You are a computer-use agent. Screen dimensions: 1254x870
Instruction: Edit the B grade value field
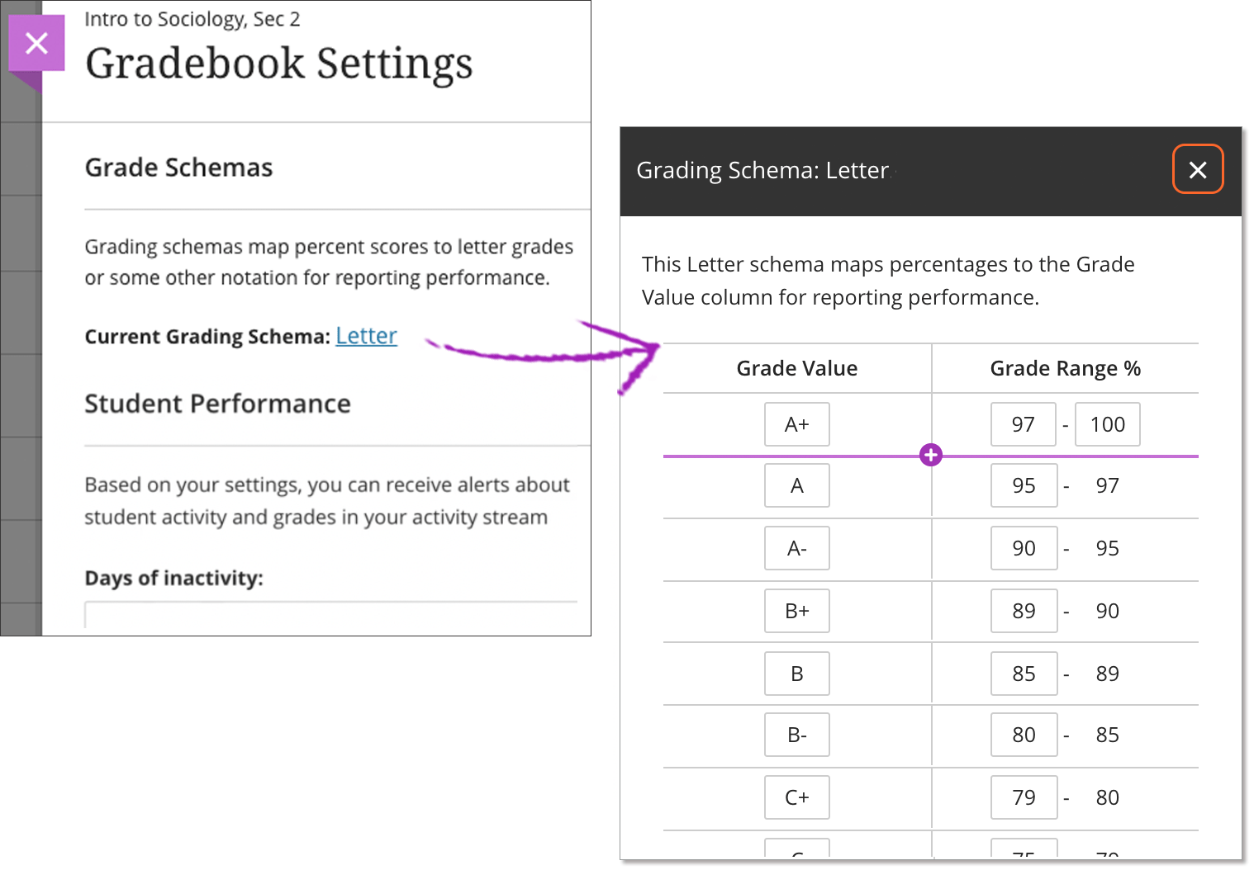[x=796, y=674]
